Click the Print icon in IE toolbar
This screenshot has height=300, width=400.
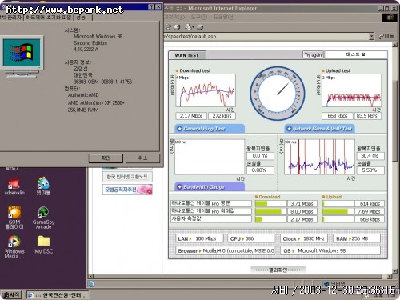pyautogui.click(x=200, y=27)
